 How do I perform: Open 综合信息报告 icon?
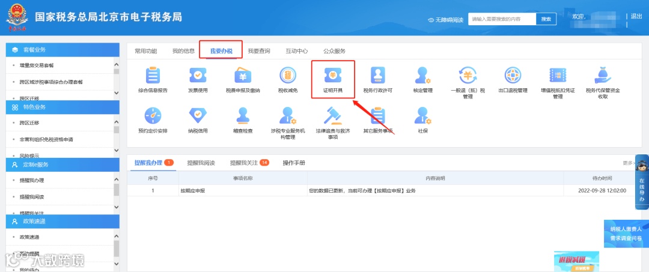(153, 76)
